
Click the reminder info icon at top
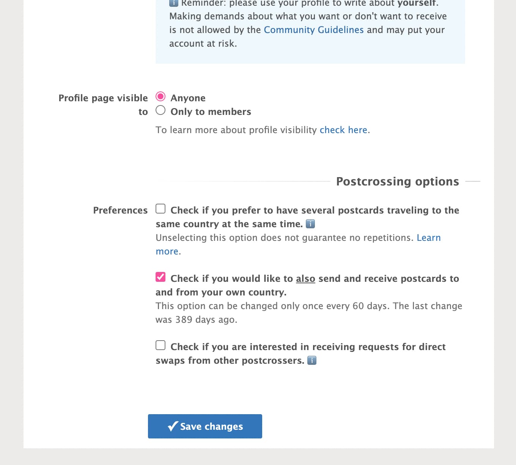click(174, 3)
